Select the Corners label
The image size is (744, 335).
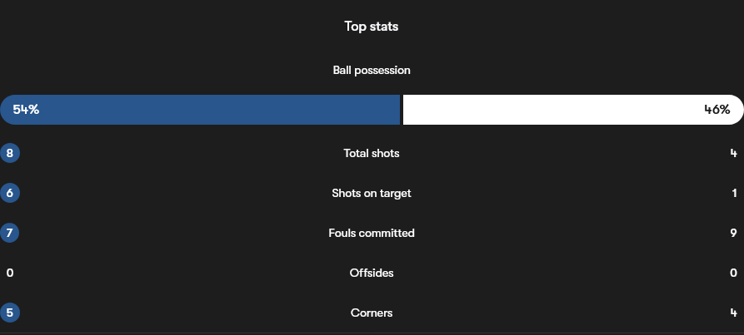[372, 313]
